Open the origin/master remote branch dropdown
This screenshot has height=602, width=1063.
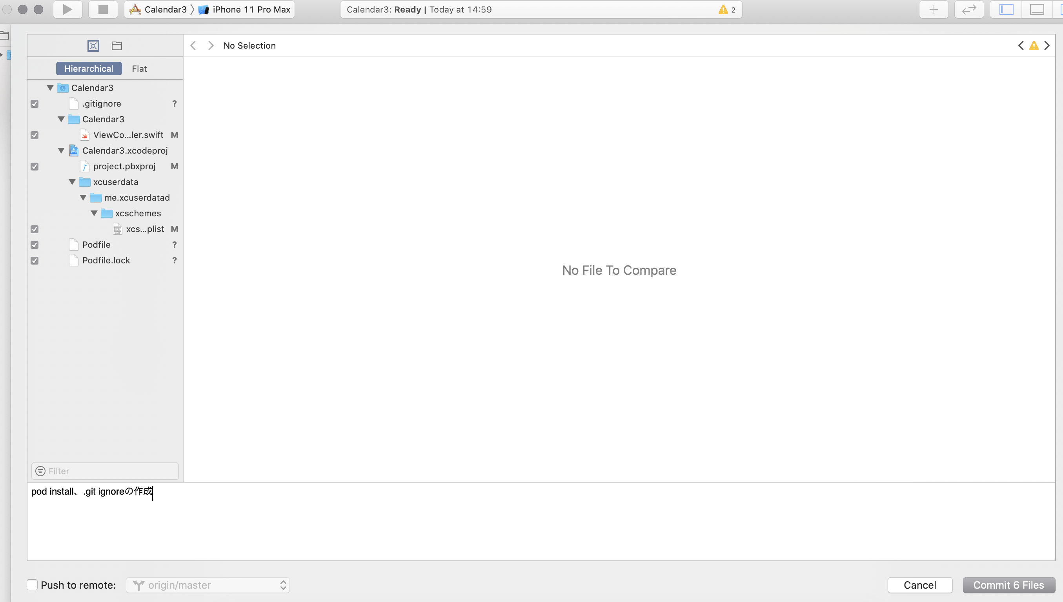click(208, 585)
